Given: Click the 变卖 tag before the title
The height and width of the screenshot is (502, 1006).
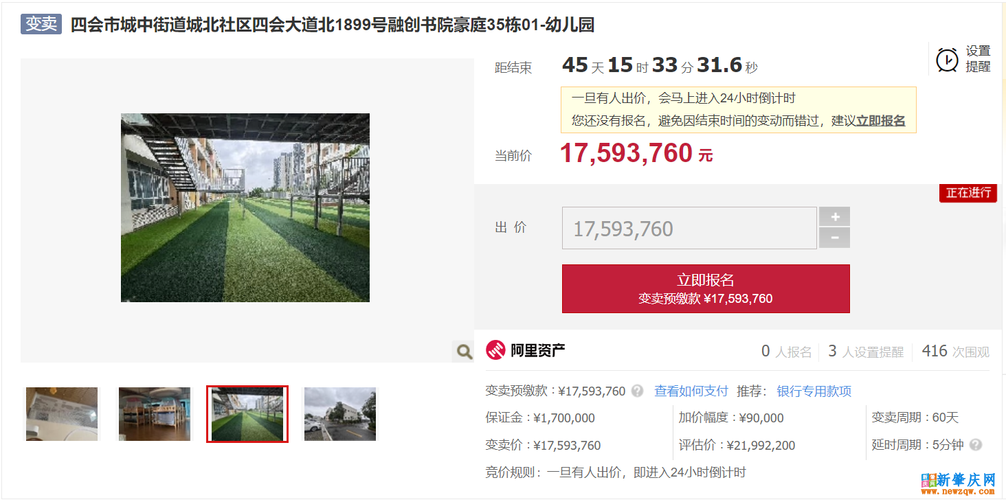Looking at the screenshot, I should [41, 24].
